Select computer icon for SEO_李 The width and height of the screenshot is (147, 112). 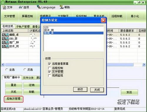pyautogui.click(x=7, y=39)
